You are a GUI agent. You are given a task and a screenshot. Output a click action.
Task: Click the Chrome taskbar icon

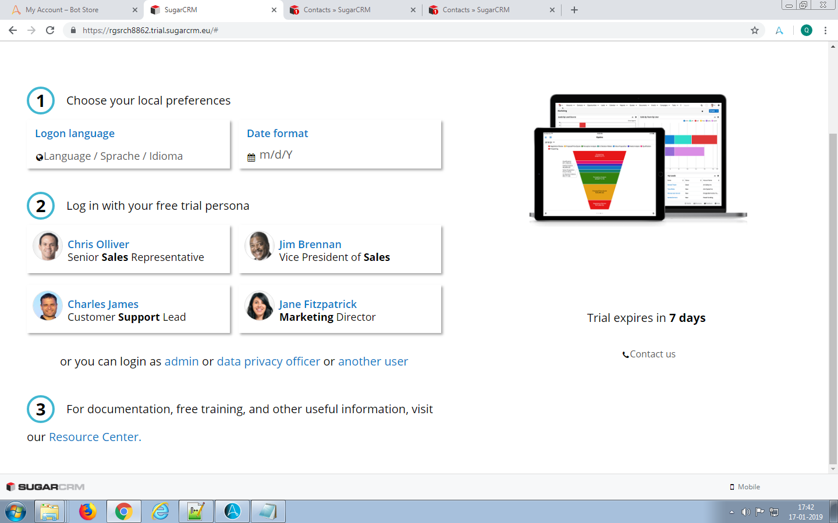point(123,512)
